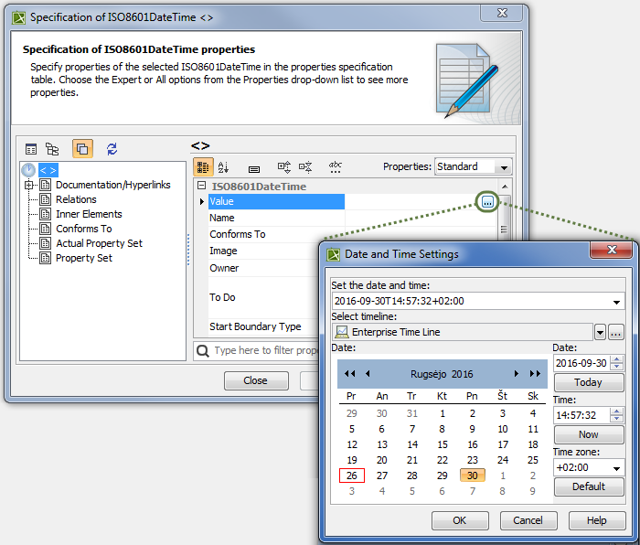Click the filter properties search field
Image resolution: width=640 pixels, height=545 pixels.
pyautogui.click(x=257, y=350)
